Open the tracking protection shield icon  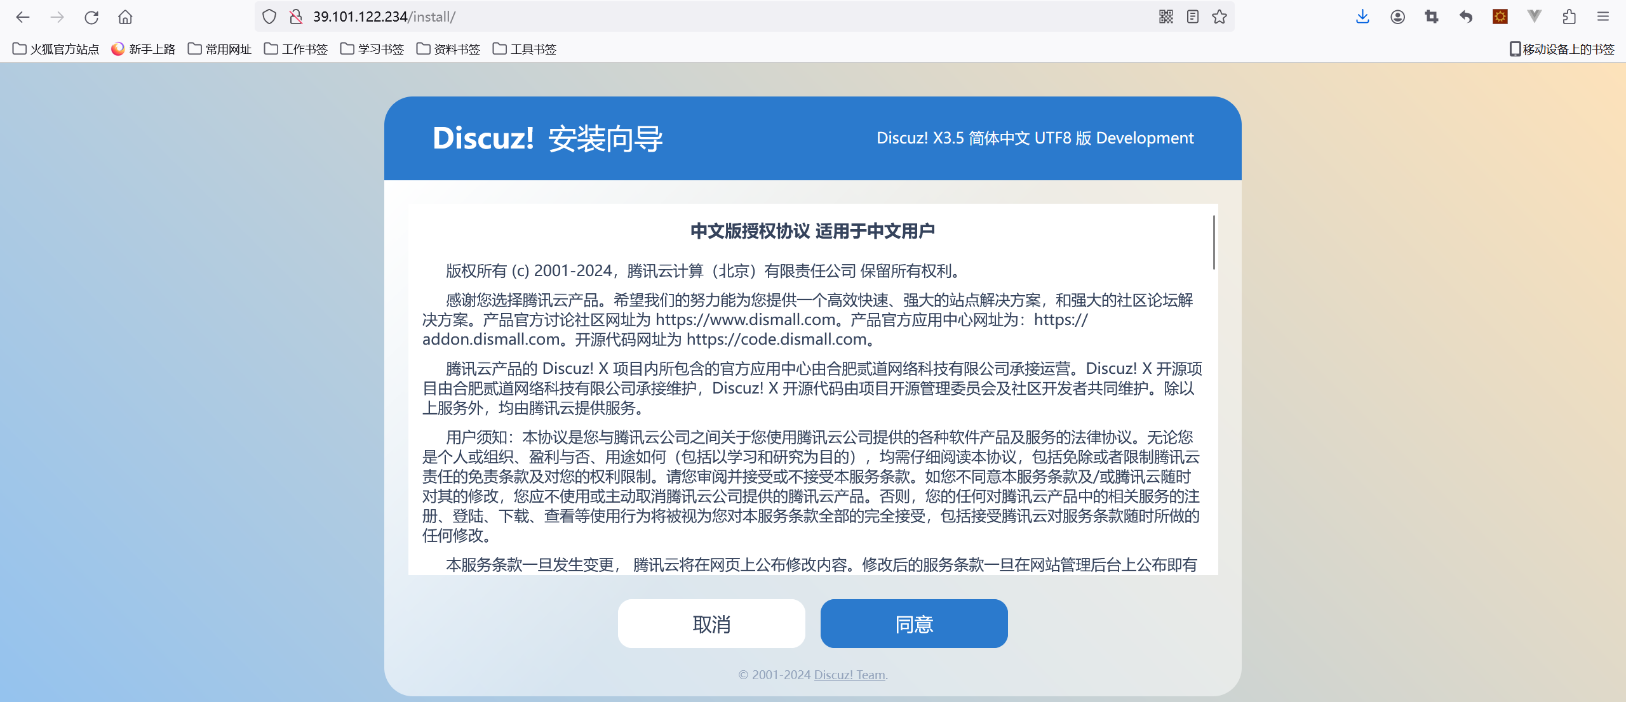[x=269, y=17]
